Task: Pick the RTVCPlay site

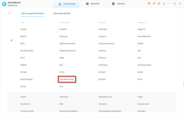Action: [x=103, y=65]
